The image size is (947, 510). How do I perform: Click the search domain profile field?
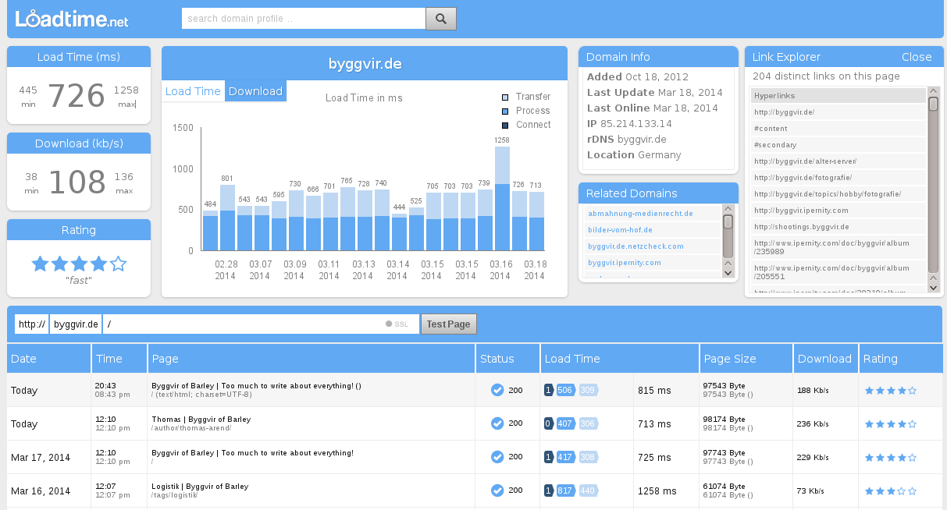(304, 19)
